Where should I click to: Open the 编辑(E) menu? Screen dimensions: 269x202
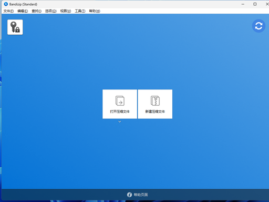(x=23, y=11)
